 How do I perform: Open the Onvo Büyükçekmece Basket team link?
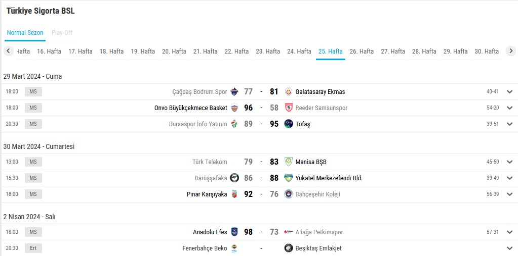[x=190, y=108]
